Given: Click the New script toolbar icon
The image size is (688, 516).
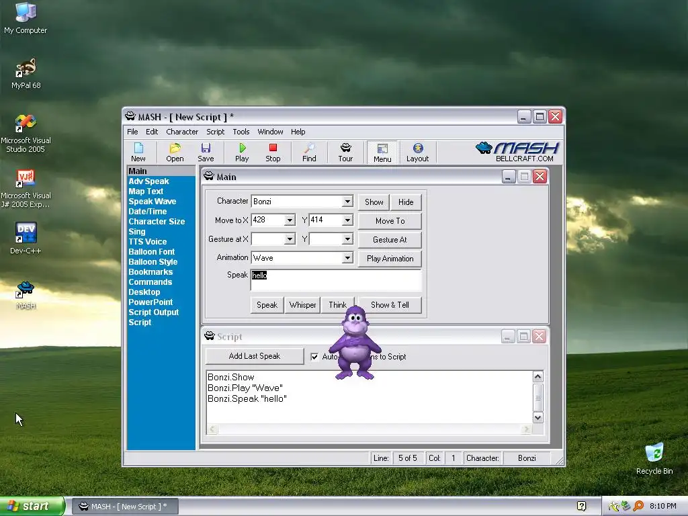Looking at the screenshot, I should (x=138, y=153).
